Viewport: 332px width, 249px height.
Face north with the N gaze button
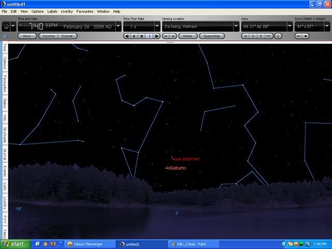click(x=245, y=36)
